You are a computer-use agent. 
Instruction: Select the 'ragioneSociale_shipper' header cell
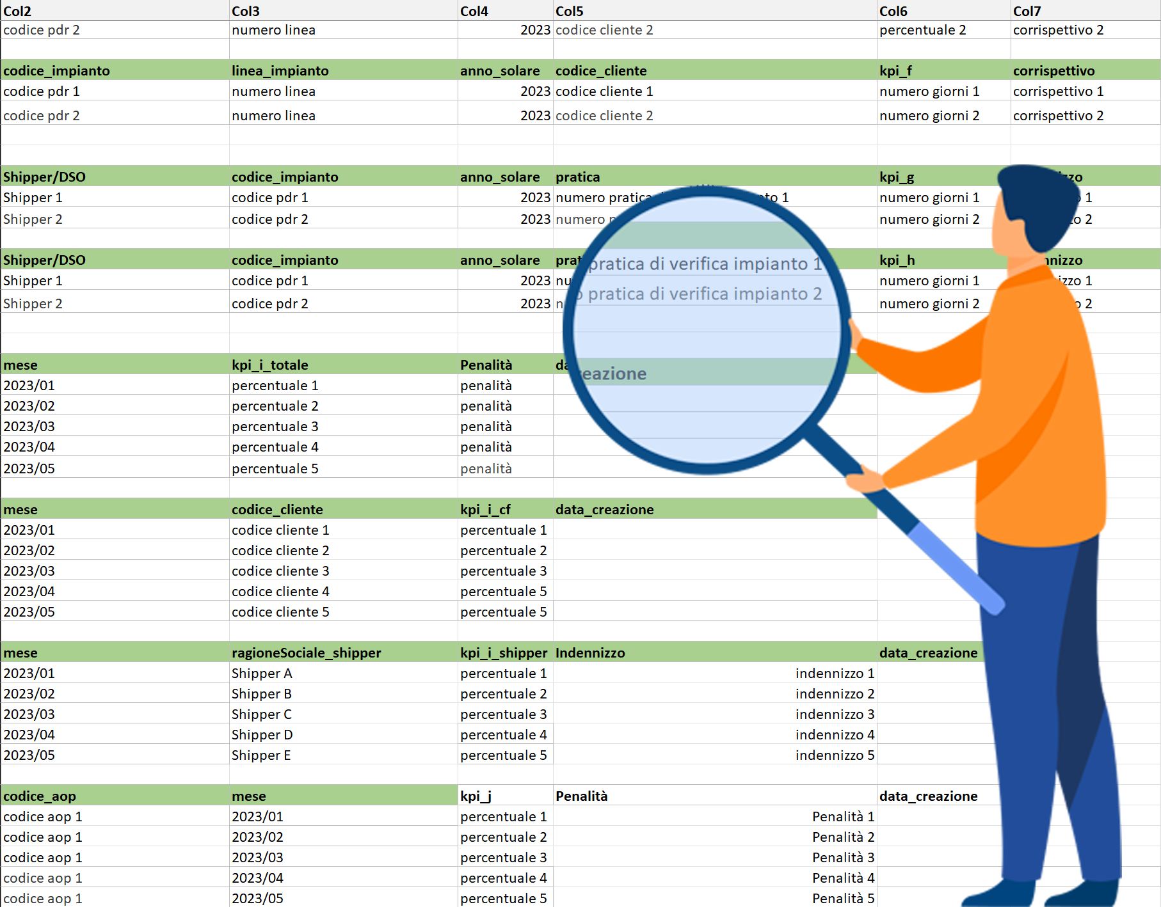pos(343,652)
